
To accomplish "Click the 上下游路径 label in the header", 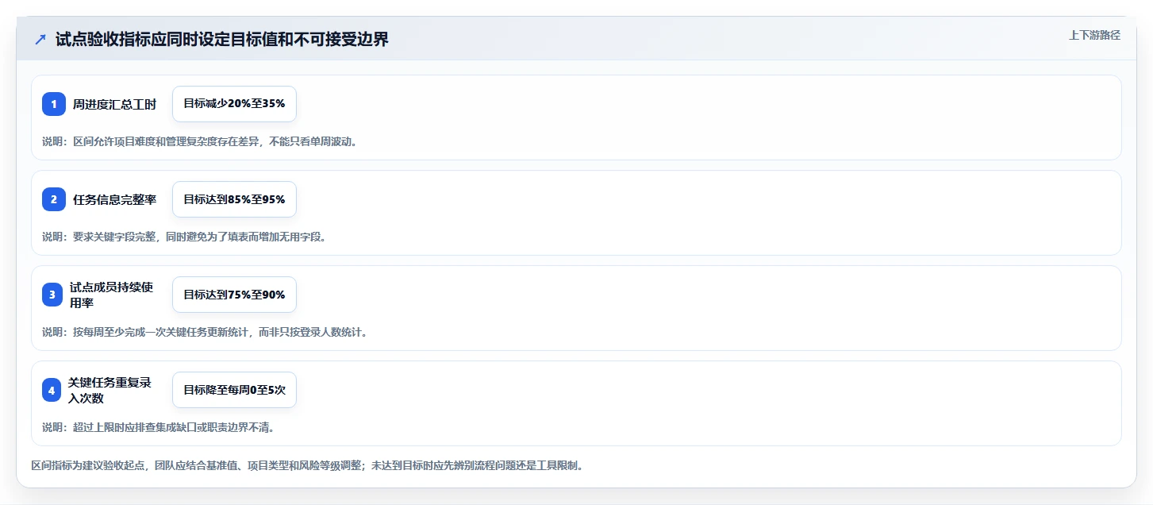I will [1094, 35].
